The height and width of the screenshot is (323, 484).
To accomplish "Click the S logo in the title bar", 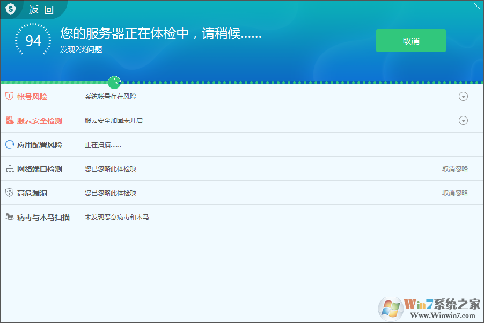I will (x=11, y=9).
